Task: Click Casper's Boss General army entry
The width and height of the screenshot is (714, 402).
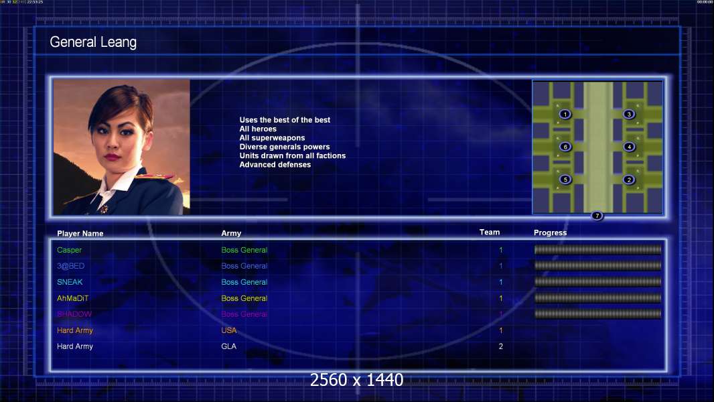Action: (244, 250)
